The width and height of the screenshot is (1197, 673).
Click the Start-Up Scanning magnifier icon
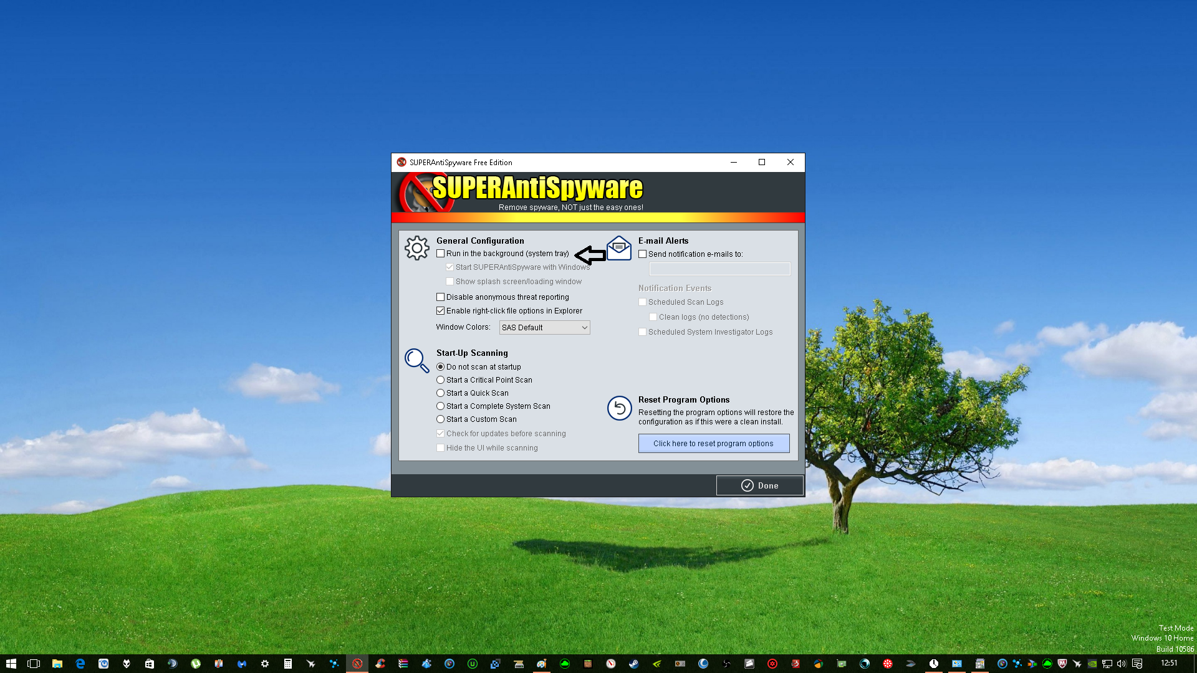click(x=416, y=360)
